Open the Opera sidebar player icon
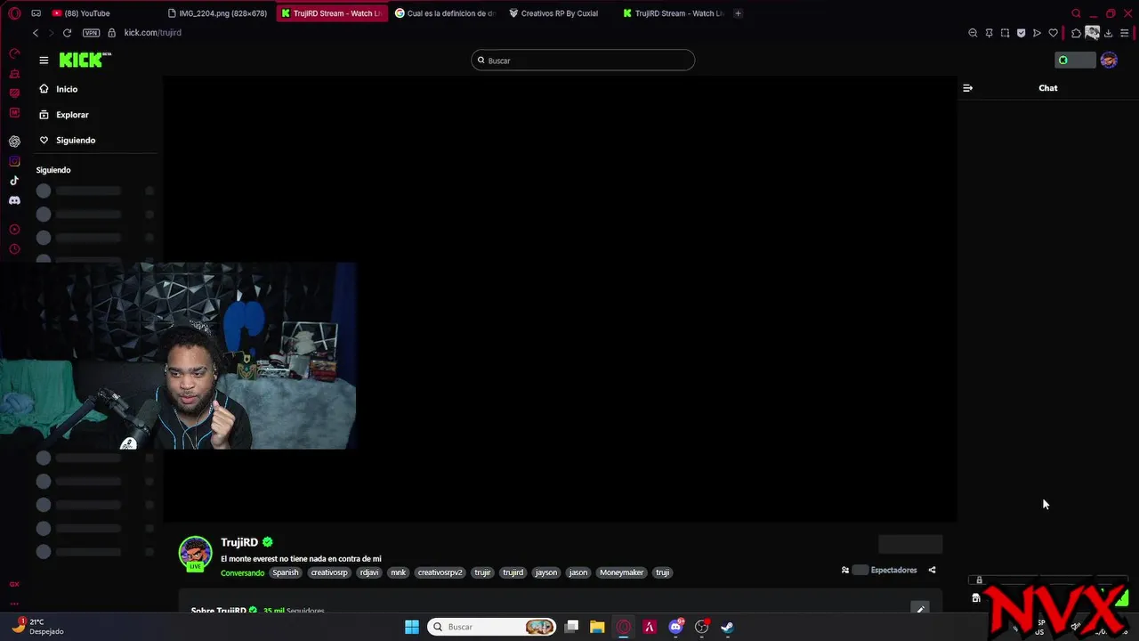Screen dimensions: 1139x641 14,230
